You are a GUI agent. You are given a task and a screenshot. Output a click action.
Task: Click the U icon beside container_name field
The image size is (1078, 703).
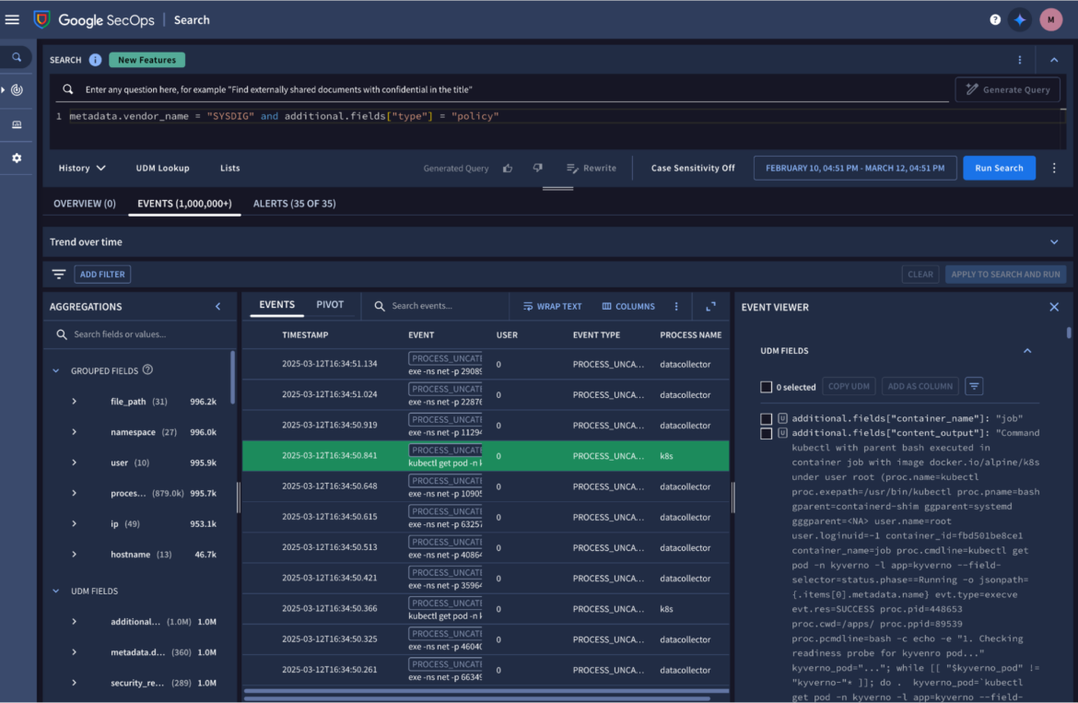782,417
